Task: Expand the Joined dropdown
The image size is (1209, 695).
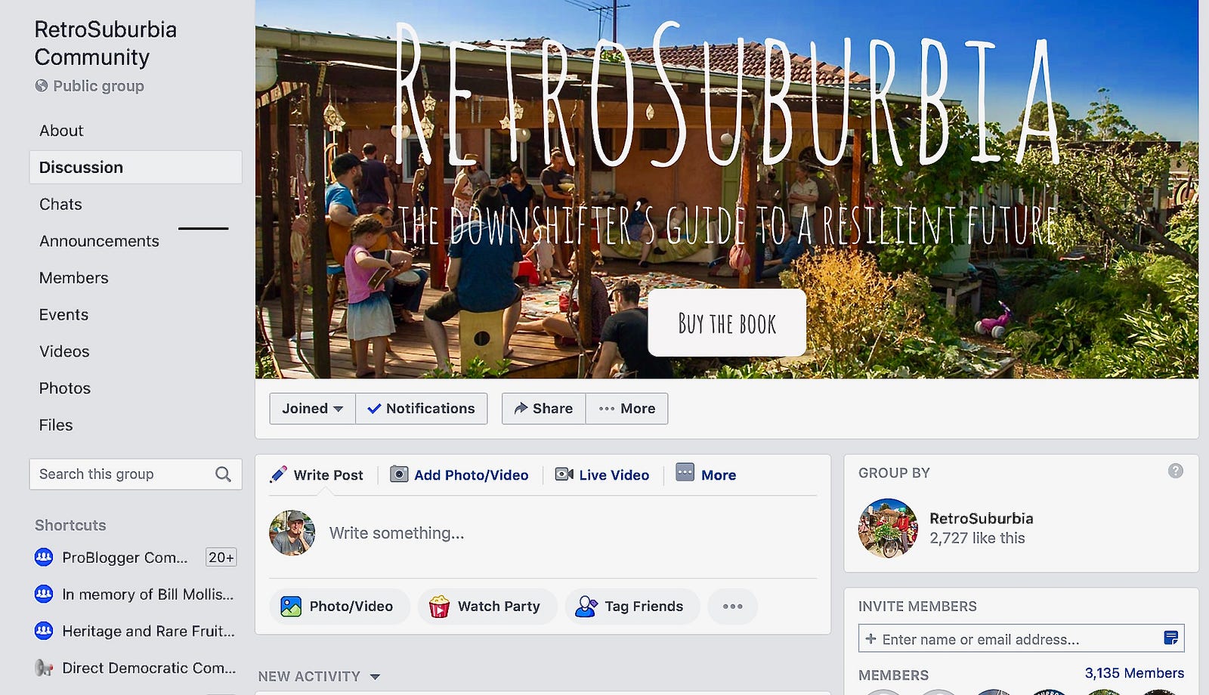Action: point(313,409)
